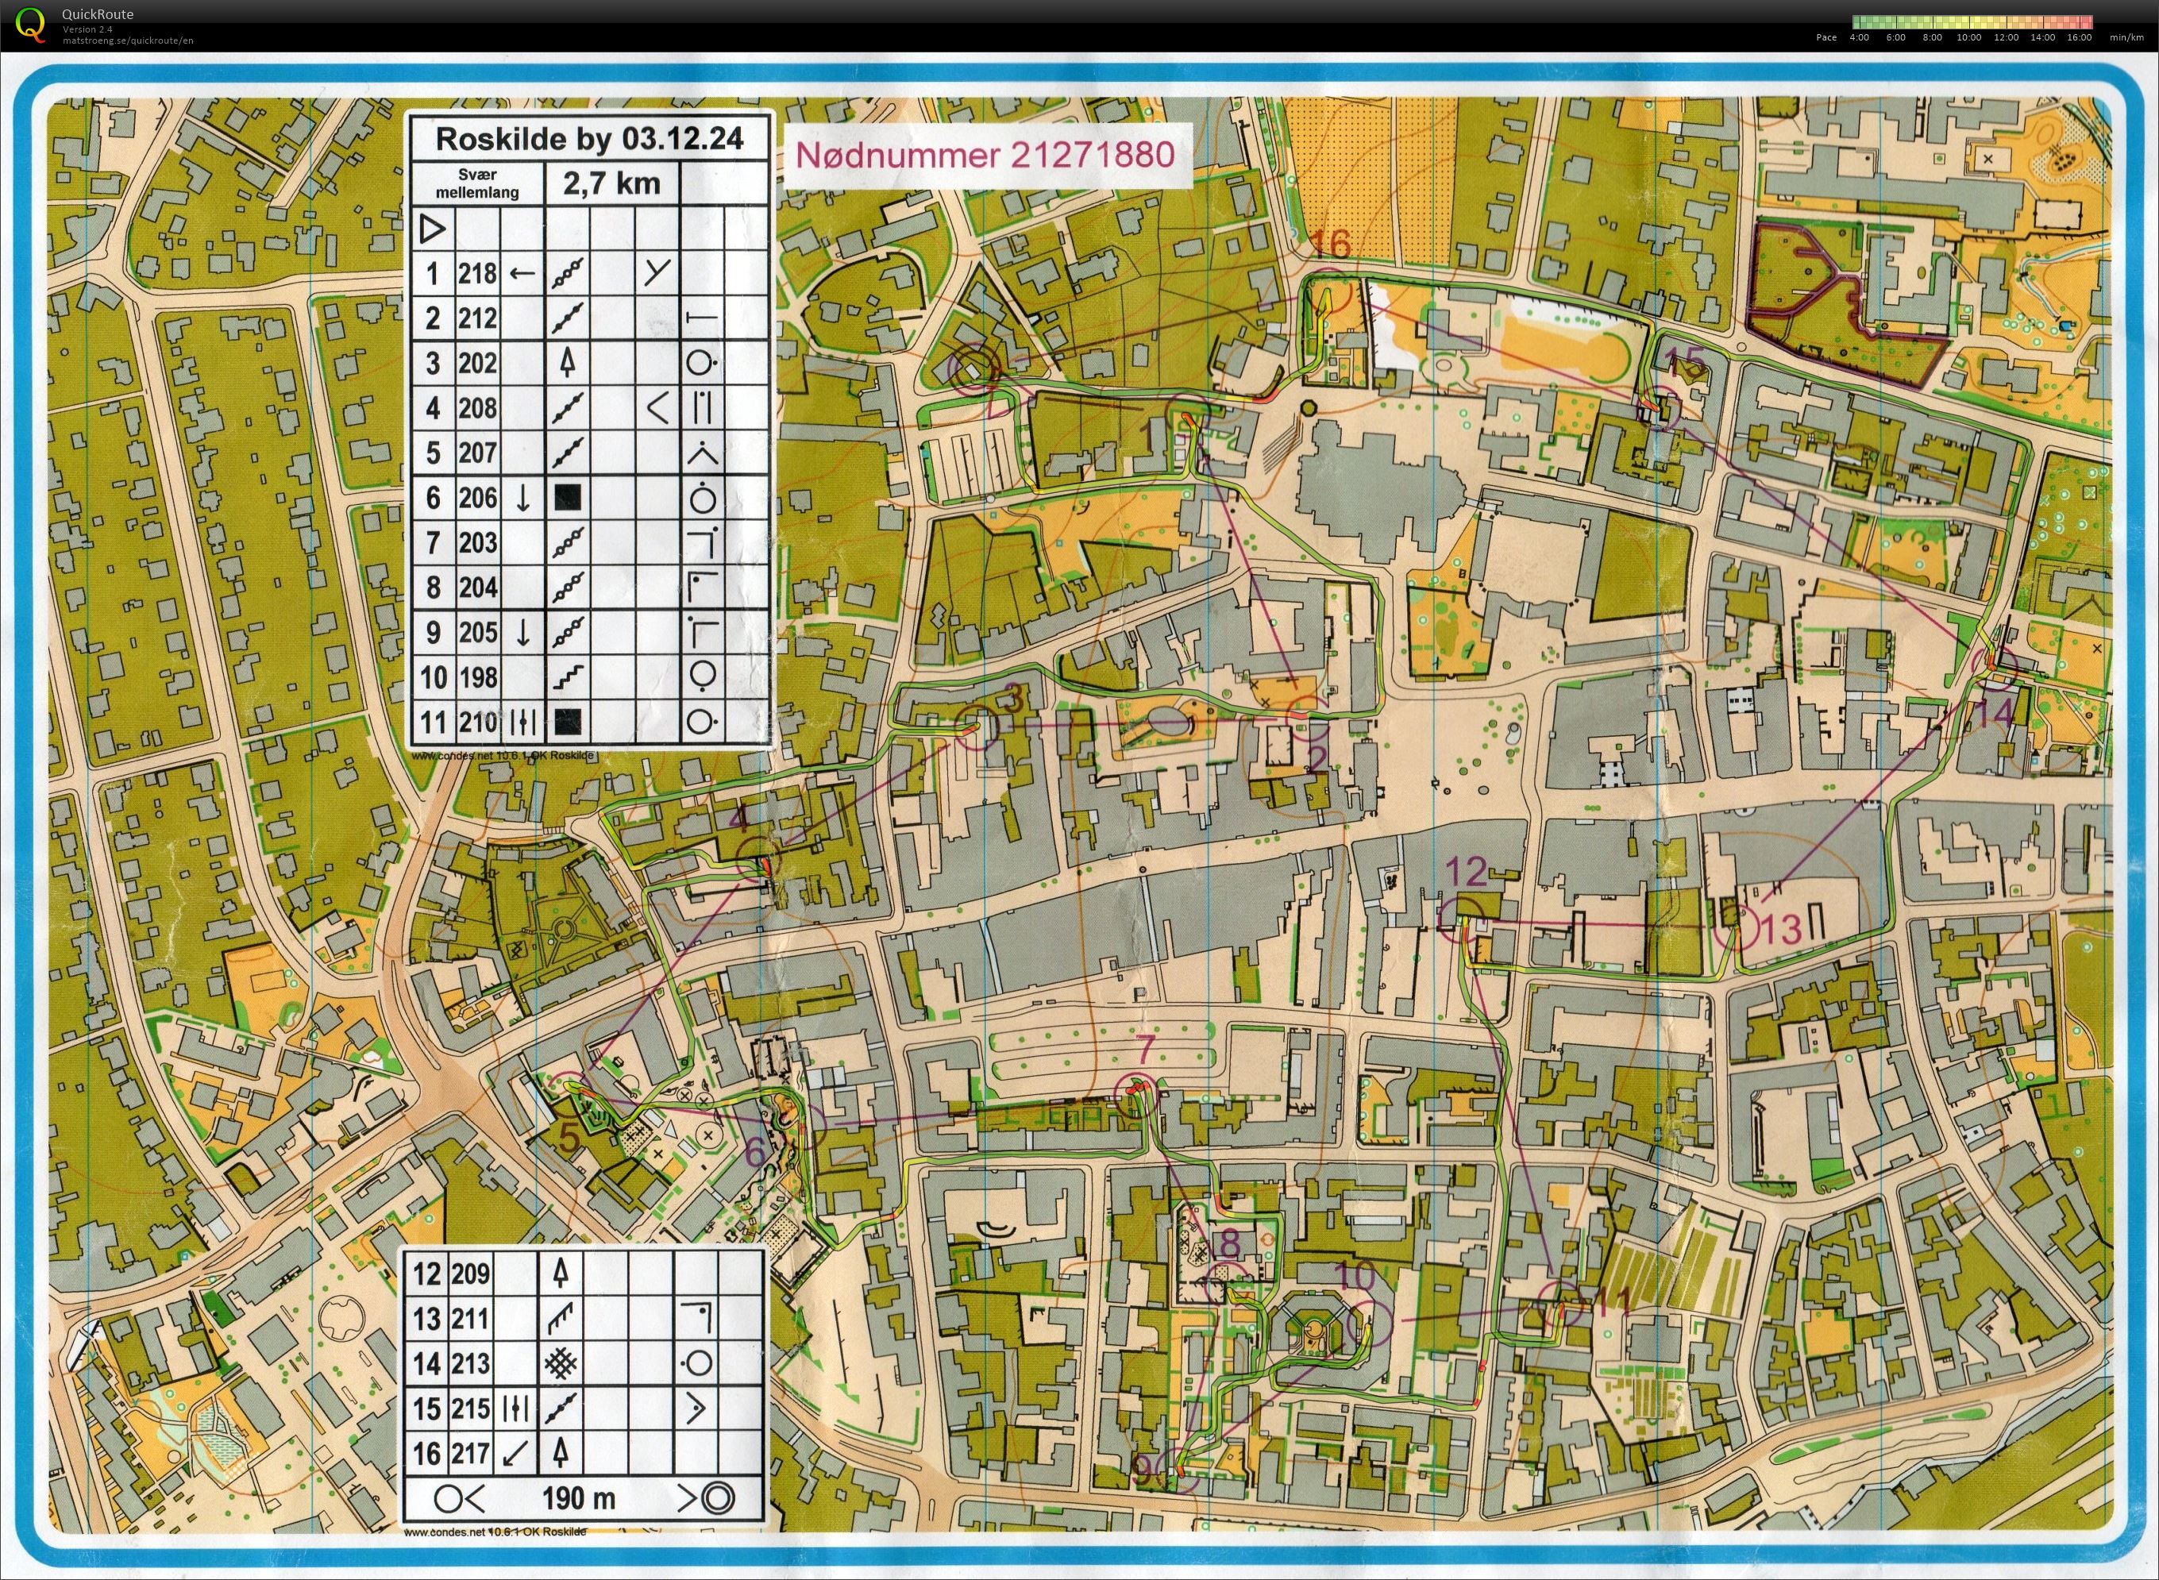The height and width of the screenshot is (1580, 2159).
Task: Click the '10:00' pace scale label
Action: 1968,37
